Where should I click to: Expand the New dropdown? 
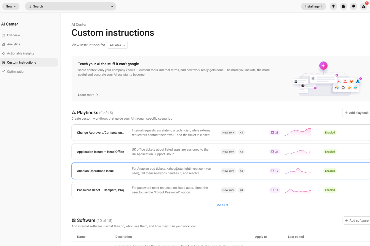point(10,6)
